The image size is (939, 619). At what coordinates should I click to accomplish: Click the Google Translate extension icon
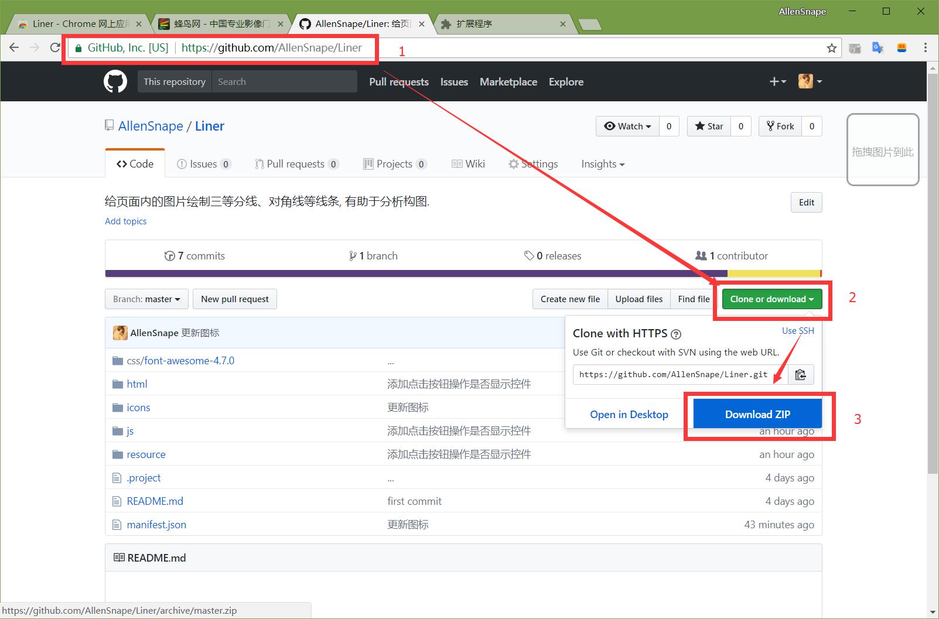pyautogui.click(x=877, y=48)
